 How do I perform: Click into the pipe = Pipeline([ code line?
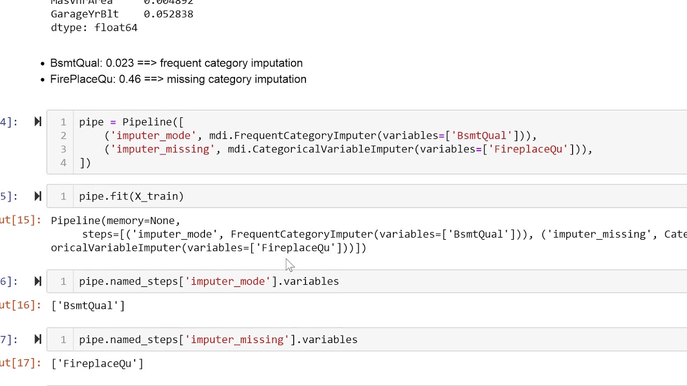(x=131, y=122)
